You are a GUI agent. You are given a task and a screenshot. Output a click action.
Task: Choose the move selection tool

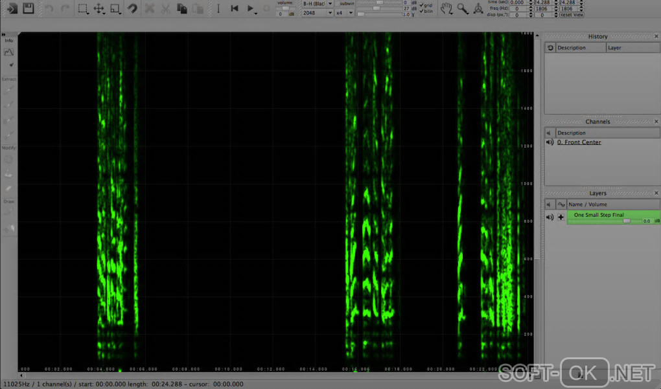(99, 8)
